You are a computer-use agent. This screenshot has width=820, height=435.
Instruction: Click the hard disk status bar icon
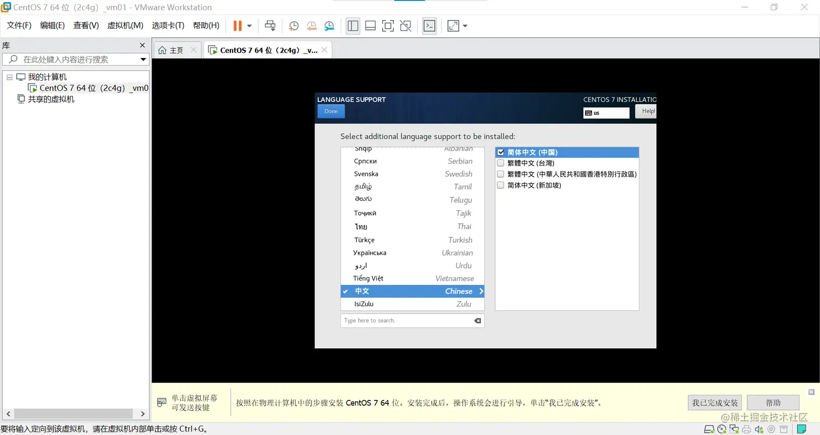709,430
